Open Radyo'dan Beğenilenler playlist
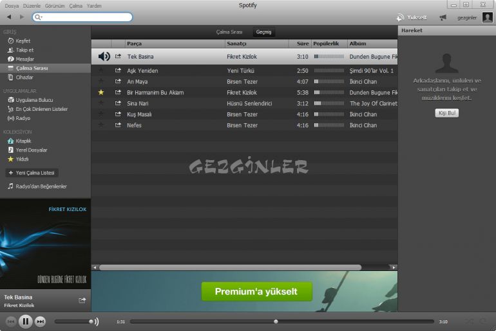The height and width of the screenshot is (331, 496). point(37,186)
